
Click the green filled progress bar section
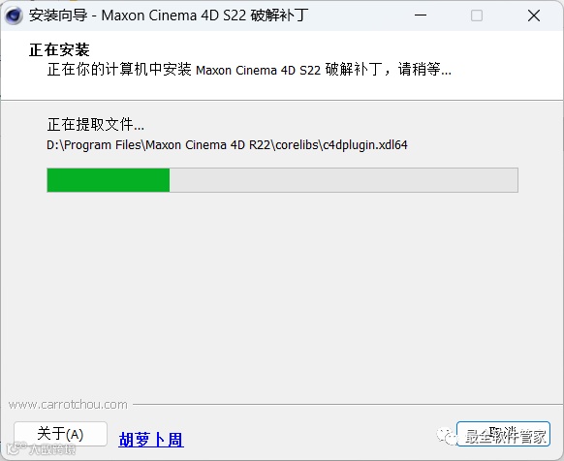tap(109, 180)
